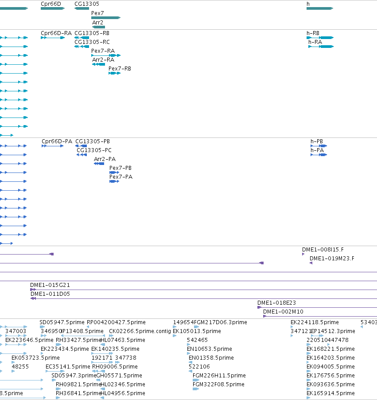Select the 522106 EST label

coord(199,367)
